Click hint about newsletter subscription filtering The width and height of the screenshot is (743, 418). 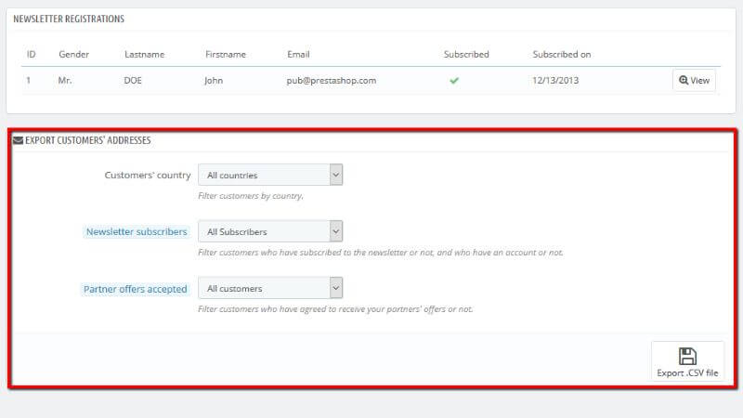[x=381, y=253]
